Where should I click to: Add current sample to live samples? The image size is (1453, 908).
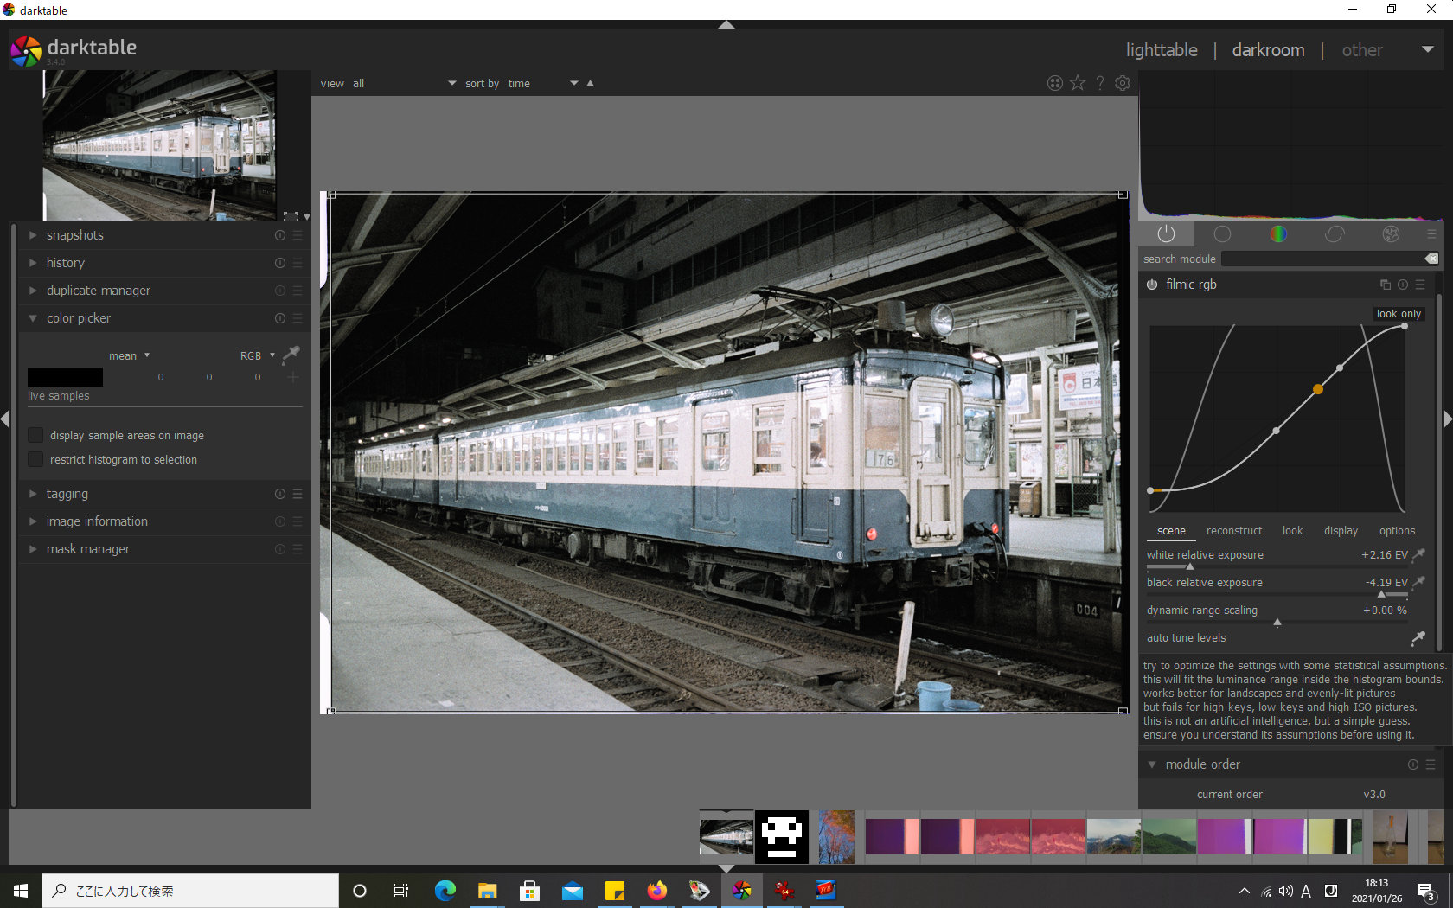pyautogui.click(x=293, y=377)
